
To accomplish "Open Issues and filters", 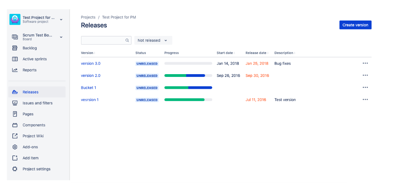I will [37, 103].
